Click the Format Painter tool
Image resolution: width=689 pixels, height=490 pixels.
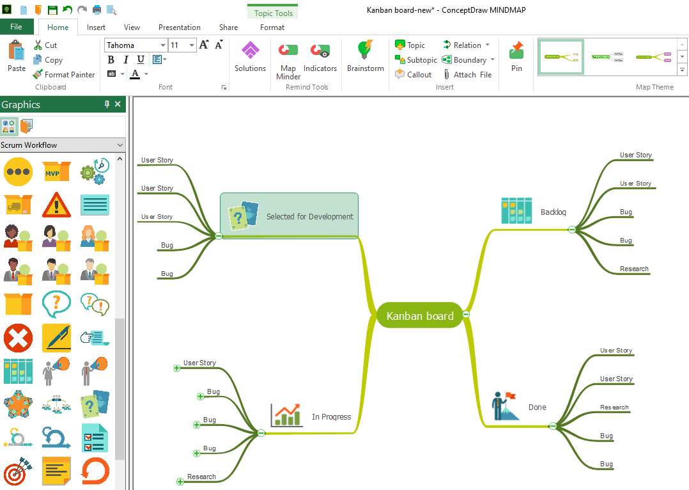click(x=64, y=75)
